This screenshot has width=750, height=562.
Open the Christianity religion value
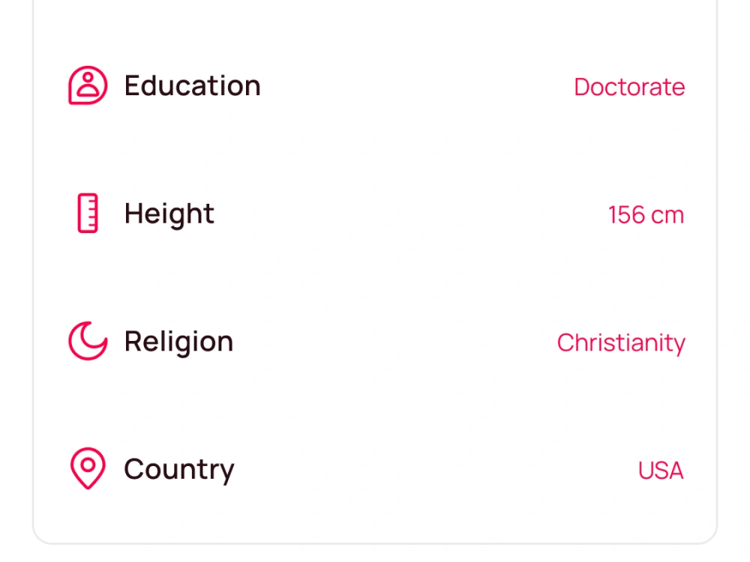tap(621, 343)
